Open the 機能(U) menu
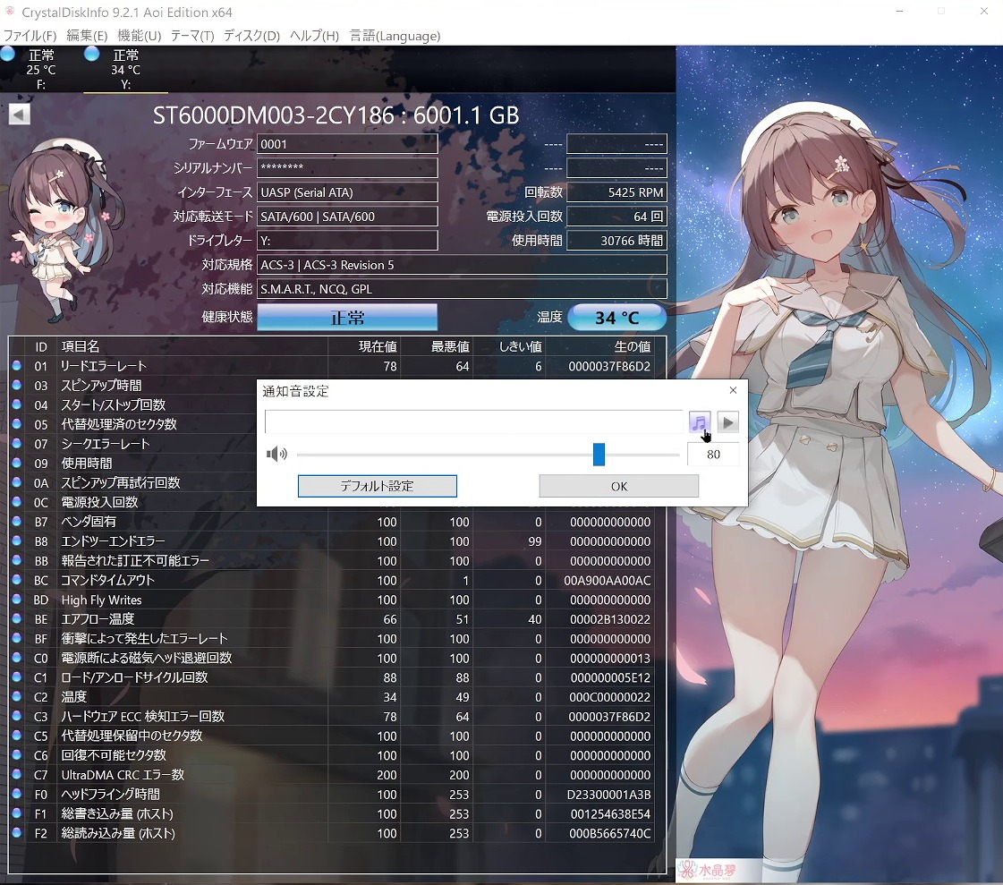 (x=139, y=36)
